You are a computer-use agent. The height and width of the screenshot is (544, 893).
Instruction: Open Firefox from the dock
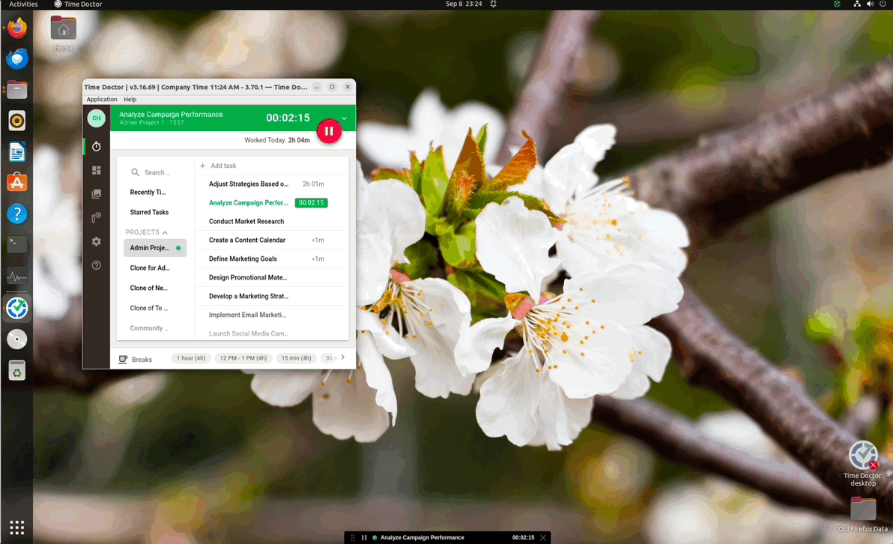pos(17,28)
